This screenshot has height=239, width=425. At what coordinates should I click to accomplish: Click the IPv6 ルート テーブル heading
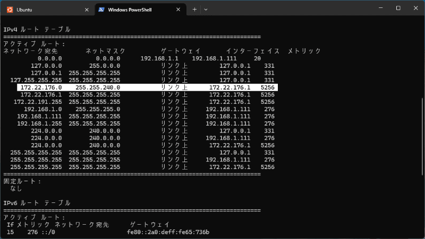click(37, 203)
